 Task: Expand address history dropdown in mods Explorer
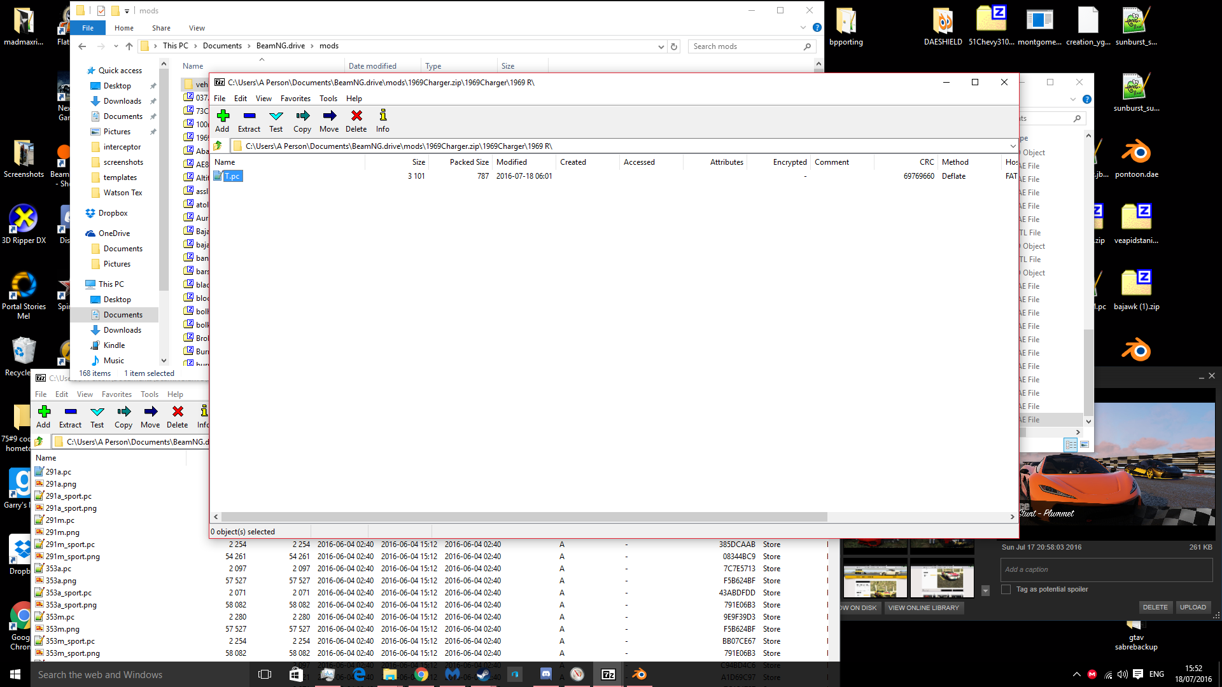click(661, 46)
